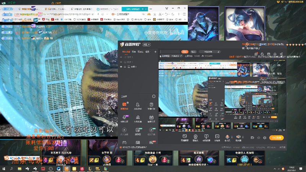Open the bell notifications icon in the streaming app
Viewport: 306px width, 172px height.
point(275,54)
